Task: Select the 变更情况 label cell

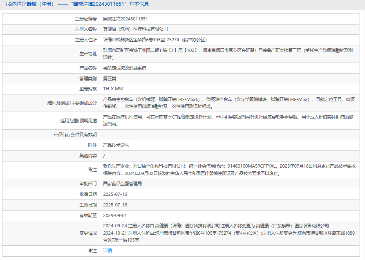Action: [x=51, y=233]
